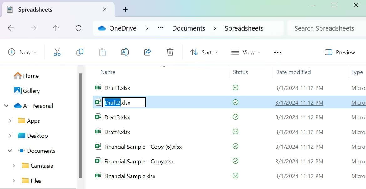Select the Cut icon in the toolbar
Screen dimensions: 366x189
(57, 52)
